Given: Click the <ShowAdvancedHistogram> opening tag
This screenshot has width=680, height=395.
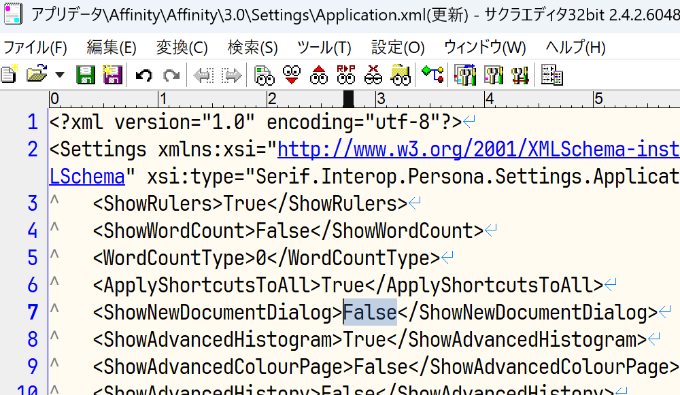Looking at the screenshot, I should click(x=218, y=340).
